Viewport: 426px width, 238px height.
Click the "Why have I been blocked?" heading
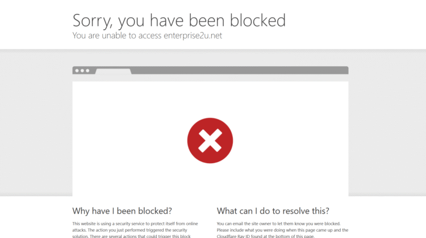122,211
